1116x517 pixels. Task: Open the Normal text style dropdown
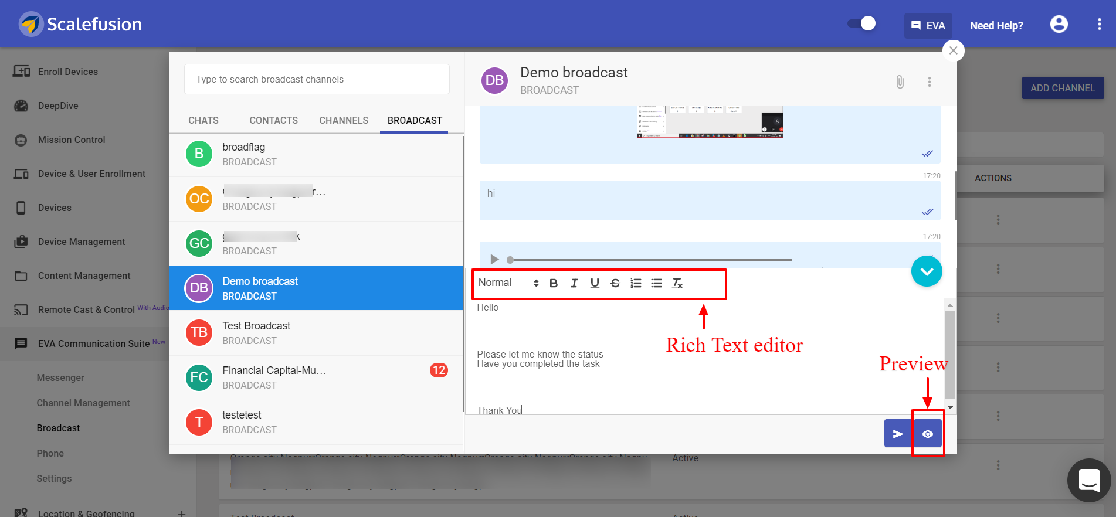pos(508,283)
